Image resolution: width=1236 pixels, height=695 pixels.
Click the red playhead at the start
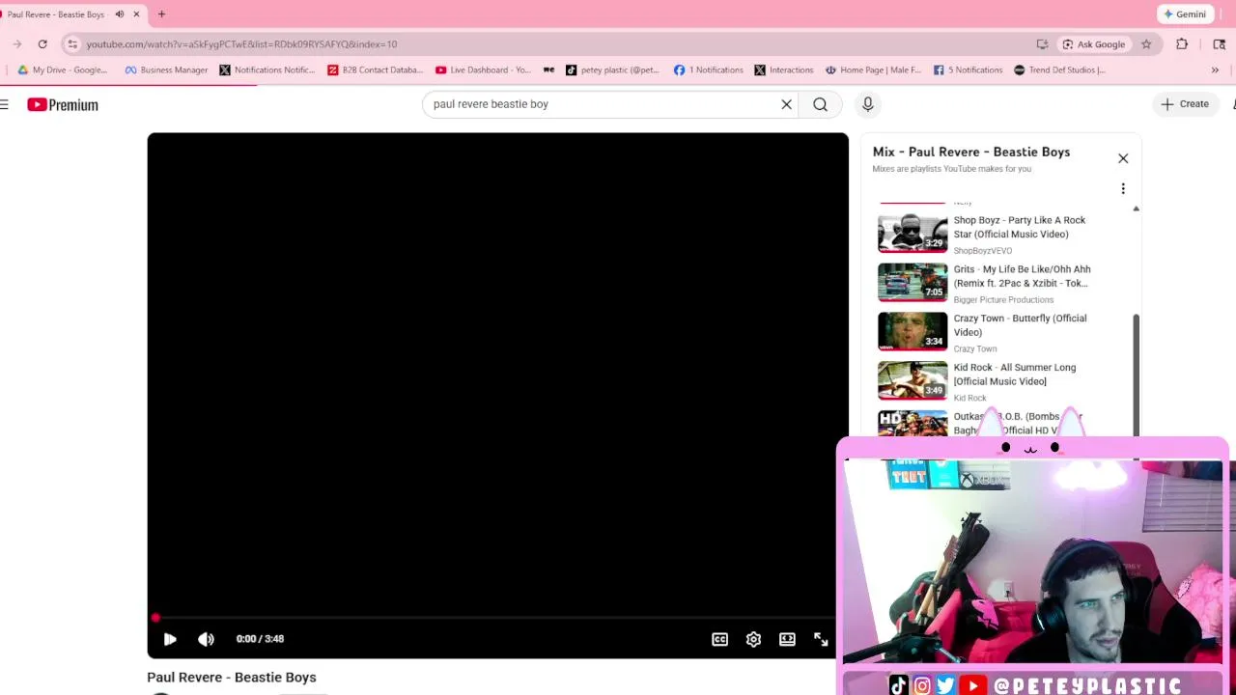click(155, 618)
